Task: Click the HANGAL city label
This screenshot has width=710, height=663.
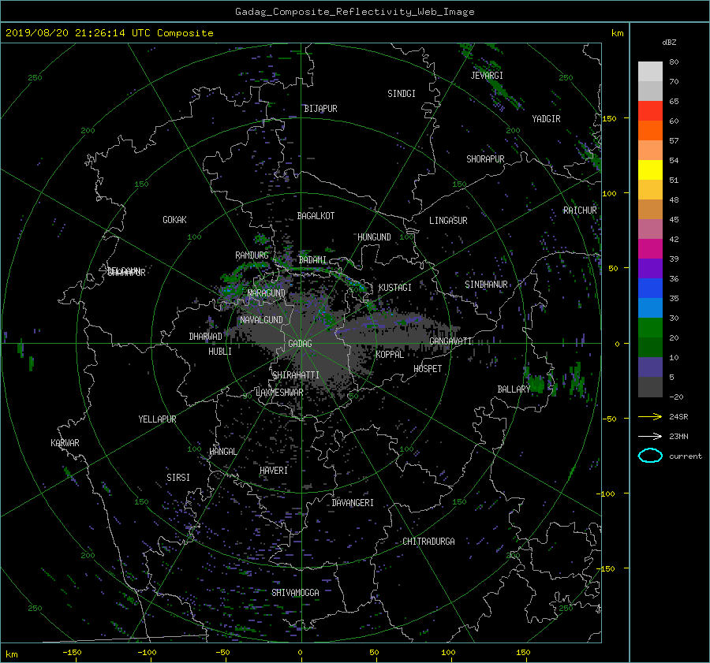Action: [x=222, y=452]
